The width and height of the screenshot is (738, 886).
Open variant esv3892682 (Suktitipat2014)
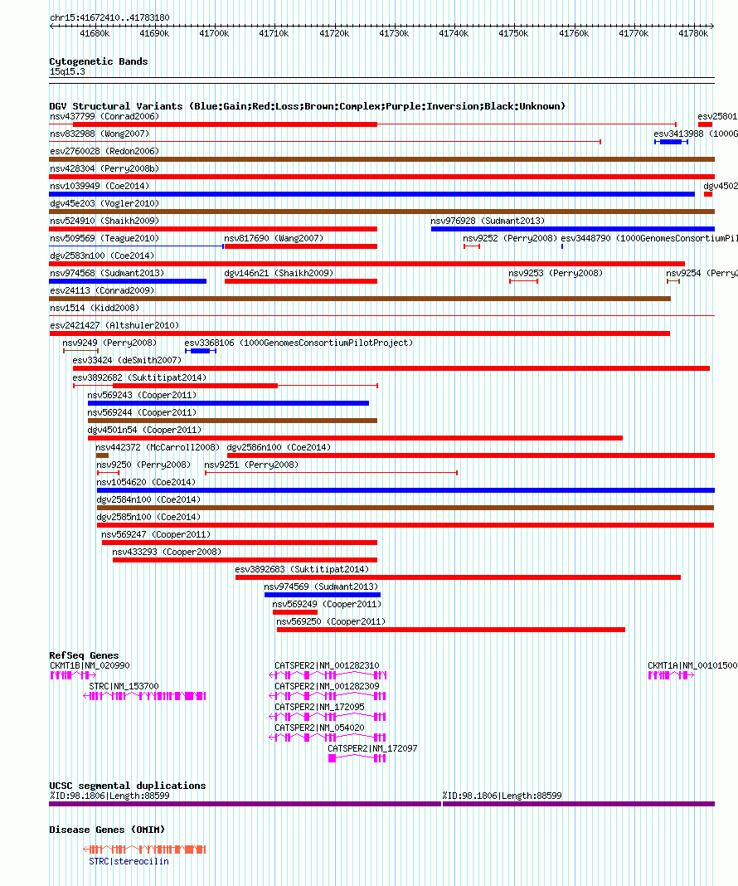pos(139,377)
